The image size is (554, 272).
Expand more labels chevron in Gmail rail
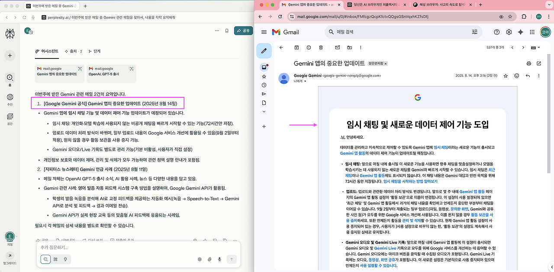click(264, 111)
